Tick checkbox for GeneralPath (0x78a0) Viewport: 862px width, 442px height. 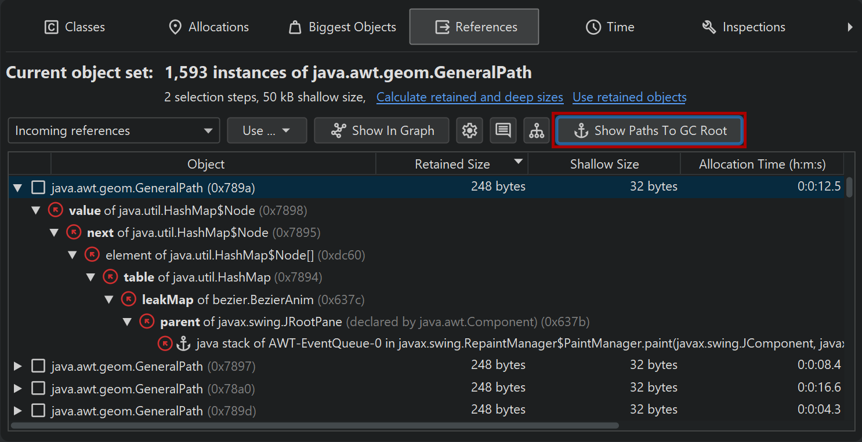[x=38, y=388]
